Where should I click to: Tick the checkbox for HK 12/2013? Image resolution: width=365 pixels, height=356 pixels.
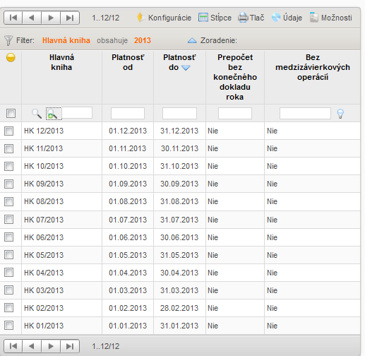click(x=8, y=131)
